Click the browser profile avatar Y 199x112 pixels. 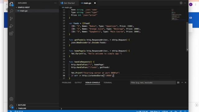191,5
